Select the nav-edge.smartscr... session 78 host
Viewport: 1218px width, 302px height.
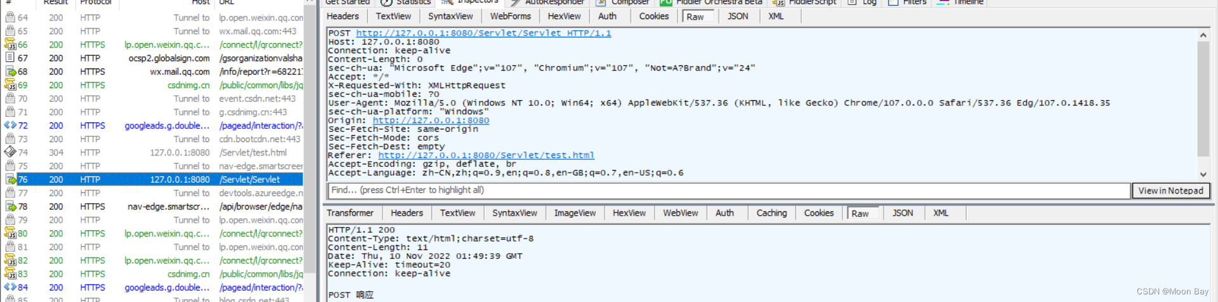tap(168, 206)
